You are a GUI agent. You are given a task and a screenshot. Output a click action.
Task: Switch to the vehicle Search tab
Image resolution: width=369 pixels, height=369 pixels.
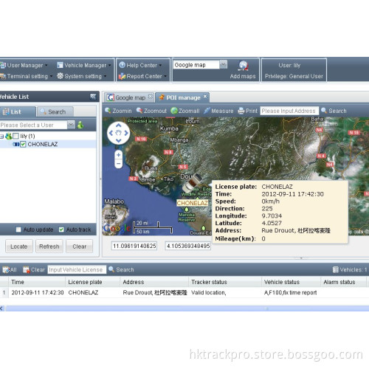[55, 111]
